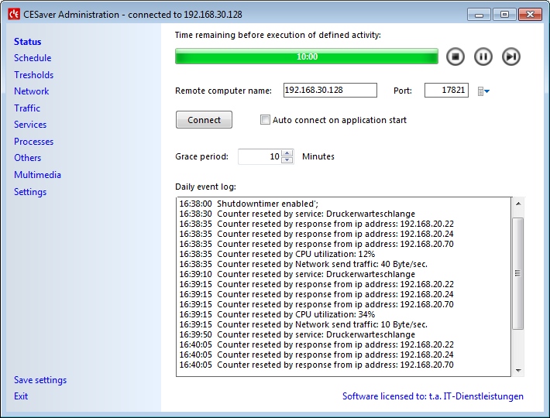Click the Connect button
The width and height of the screenshot is (550, 418).
click(204, 120)
